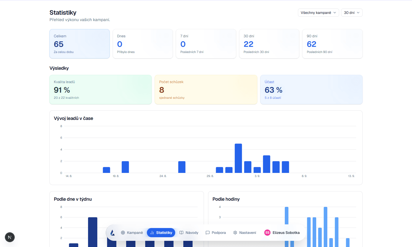Open the 30 dní period dropdown
This screenshot has width=412, height=247.
[352, 13]
